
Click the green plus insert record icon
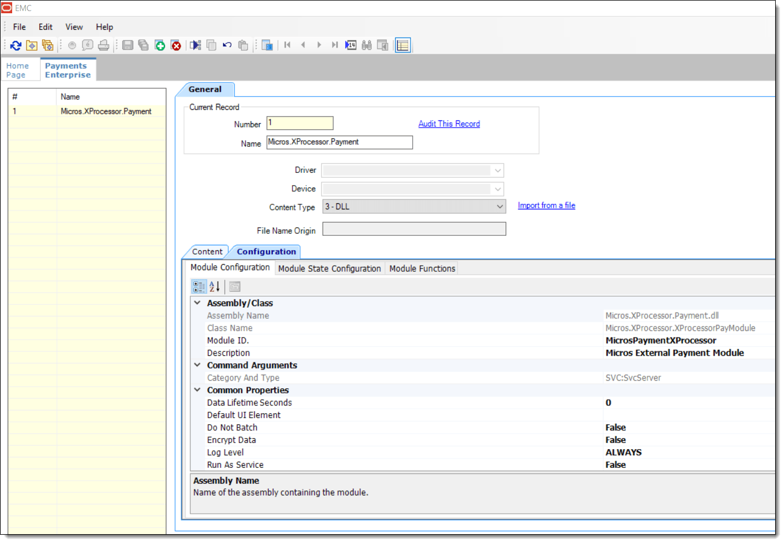pyautogui.click(x=160, y=45)
